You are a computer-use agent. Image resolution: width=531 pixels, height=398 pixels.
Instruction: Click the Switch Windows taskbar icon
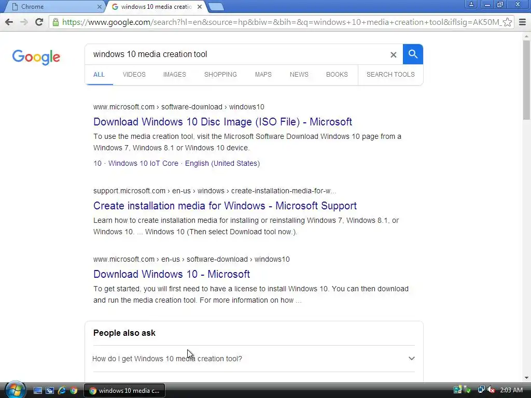50,391
